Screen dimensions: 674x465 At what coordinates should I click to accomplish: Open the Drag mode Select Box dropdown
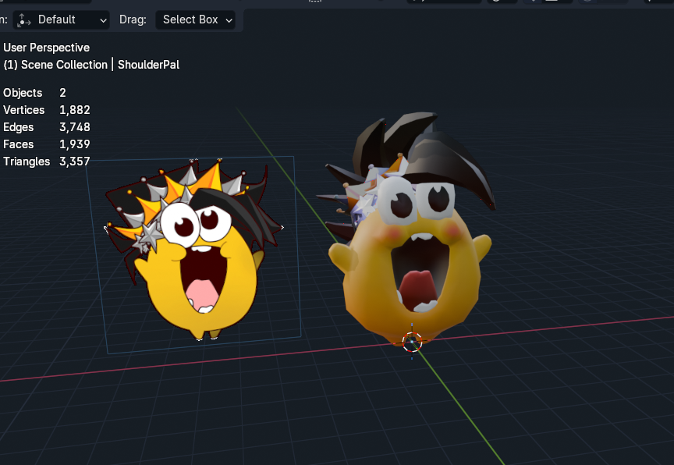tap(196, 20)
